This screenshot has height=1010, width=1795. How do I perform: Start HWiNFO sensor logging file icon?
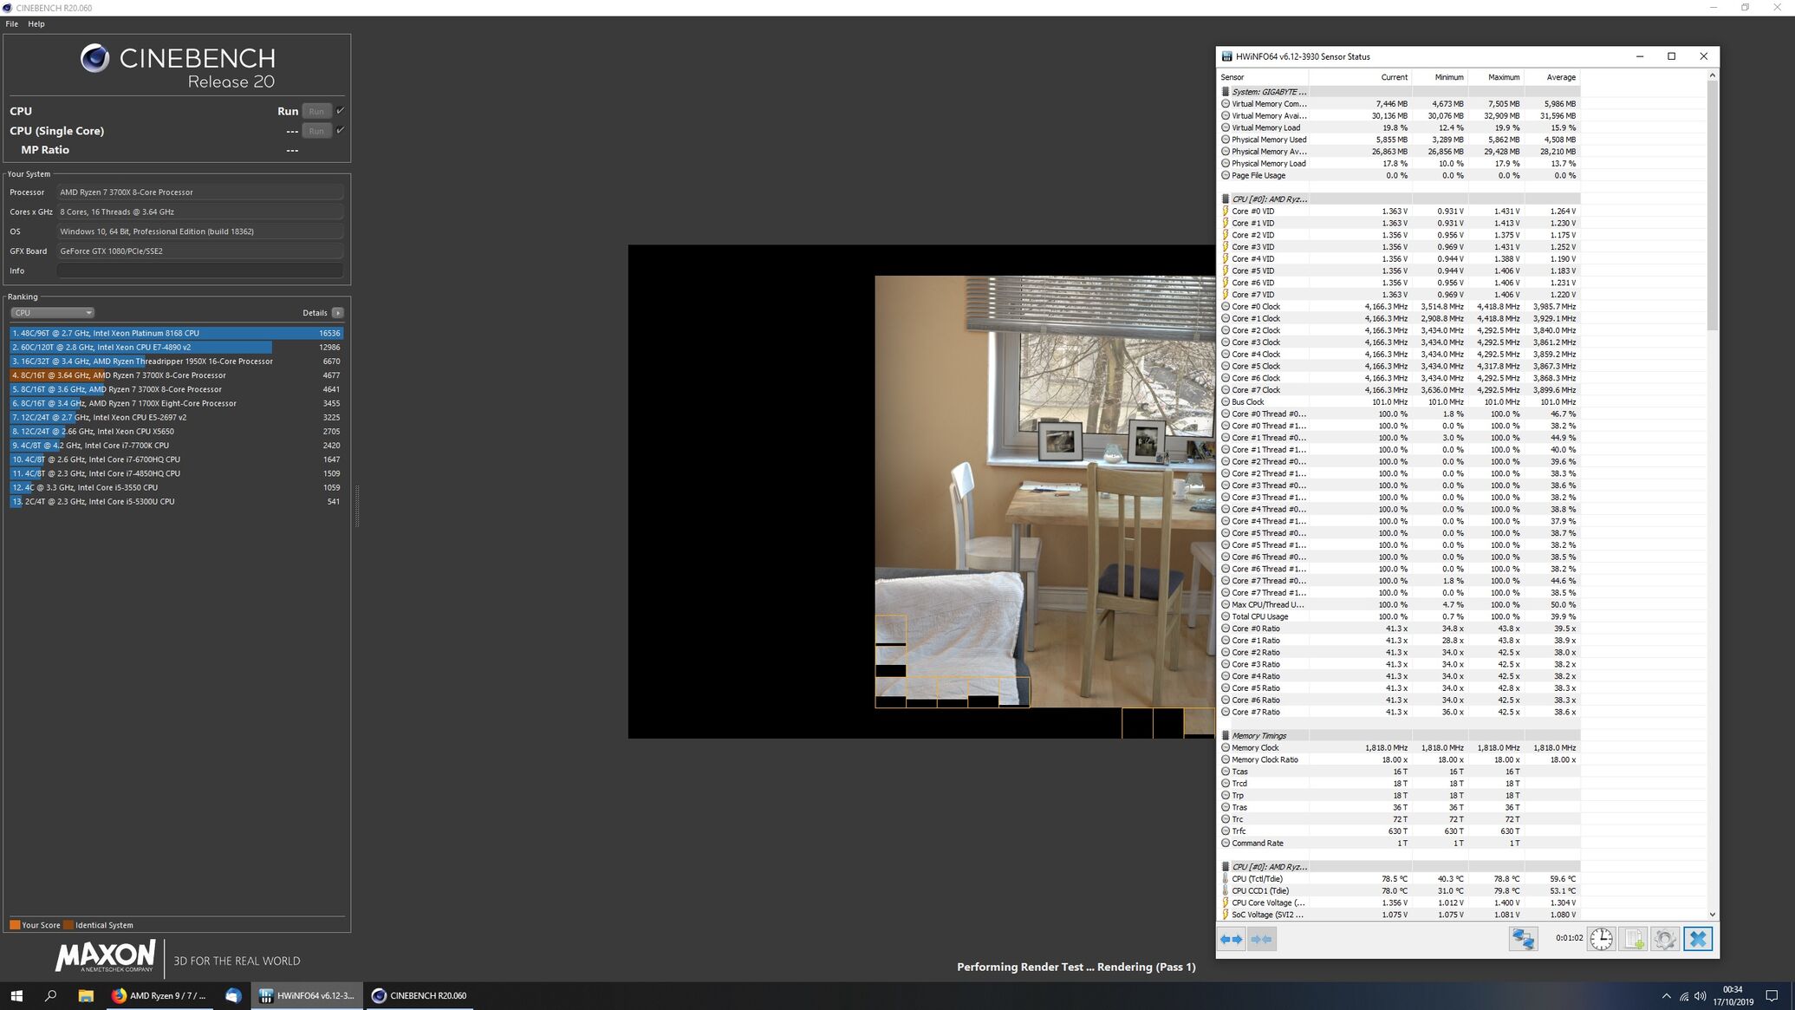(x=1633, y=939)
